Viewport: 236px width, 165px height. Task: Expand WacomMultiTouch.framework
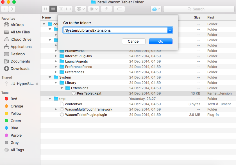56,109
